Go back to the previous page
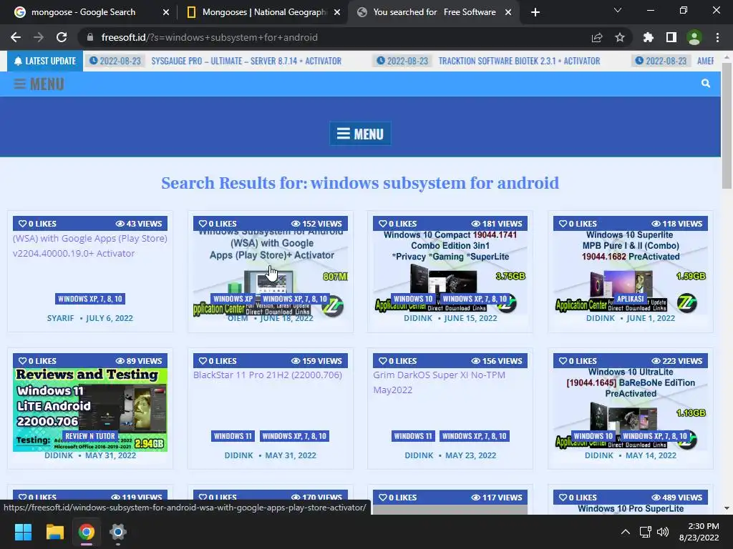Screen dimensions: 733x549 [x=16, y=37]
